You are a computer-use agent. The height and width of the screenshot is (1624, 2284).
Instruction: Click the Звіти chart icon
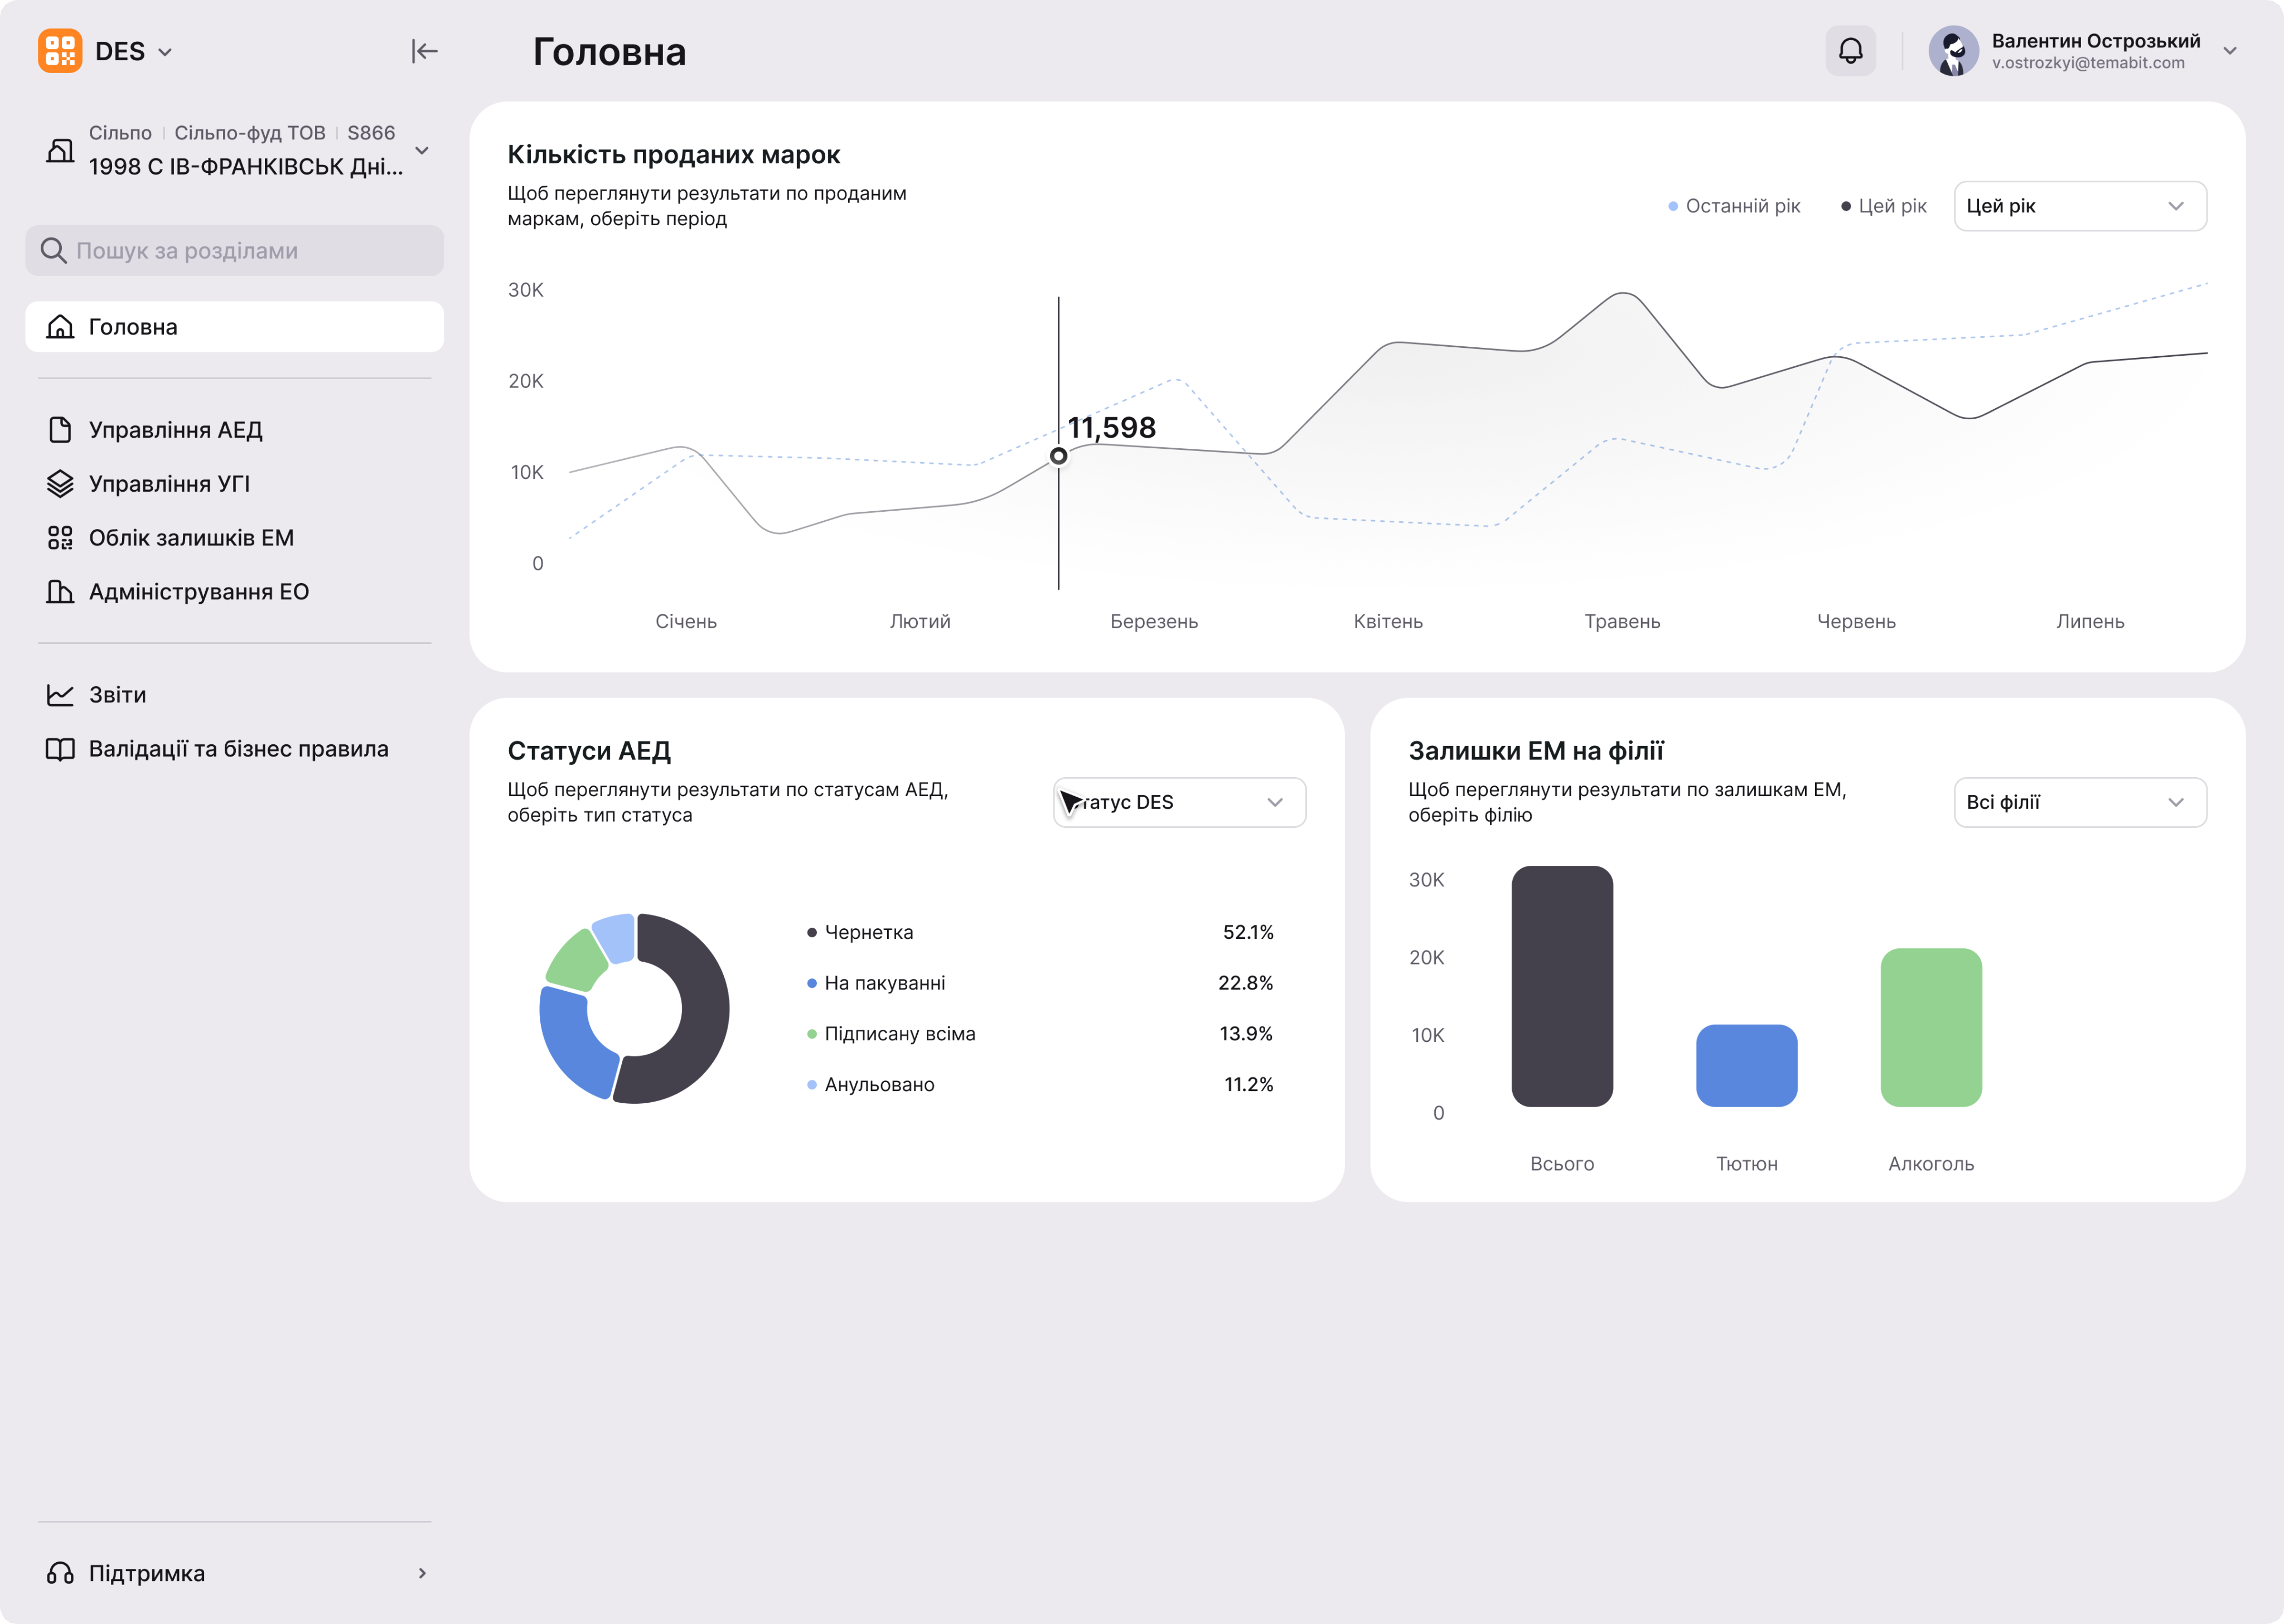pyautogui.click(x=60, y=695)
